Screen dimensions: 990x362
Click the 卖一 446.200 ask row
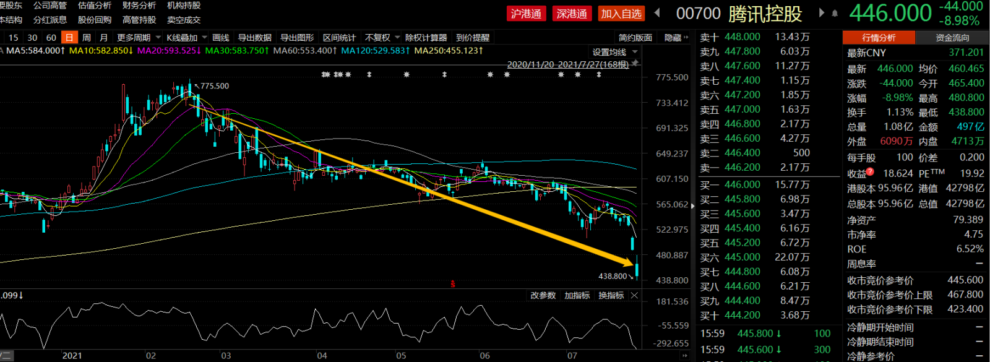click(x=755, y=167)
